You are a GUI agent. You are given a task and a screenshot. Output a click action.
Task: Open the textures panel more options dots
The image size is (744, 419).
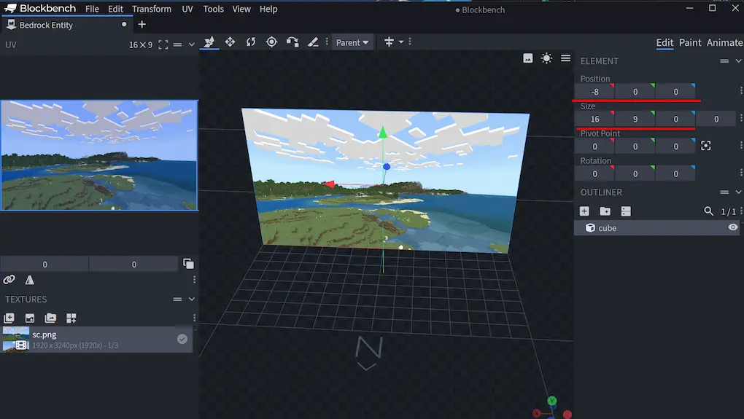(x=194, y=318)
